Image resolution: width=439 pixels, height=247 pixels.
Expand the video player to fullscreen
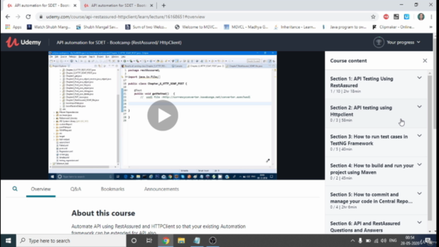click(x=268, y=161)
